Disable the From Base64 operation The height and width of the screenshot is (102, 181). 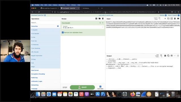[x=100, y=23]
